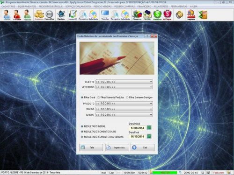Open the AJUDA menu

tap(194, 7)
